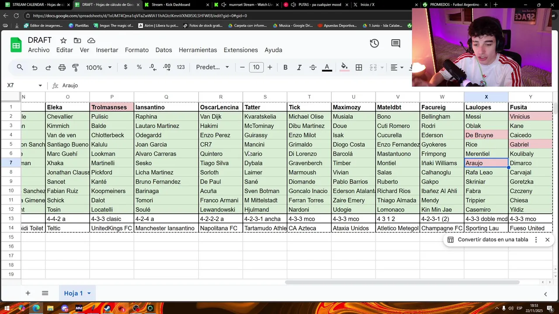Open the Ayuda menu
The width and height of the screenshot is (559, 314).
click(x=273, y=50)
